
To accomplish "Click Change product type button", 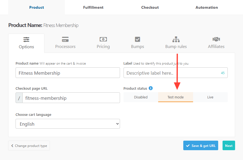I will coord(29,146).
